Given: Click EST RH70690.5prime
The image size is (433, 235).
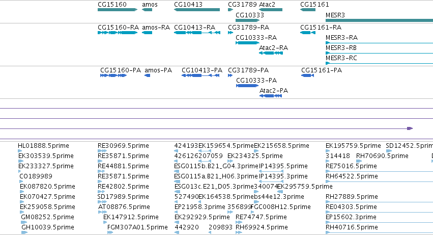Looking at the screenshot, I should coord(382,156).
